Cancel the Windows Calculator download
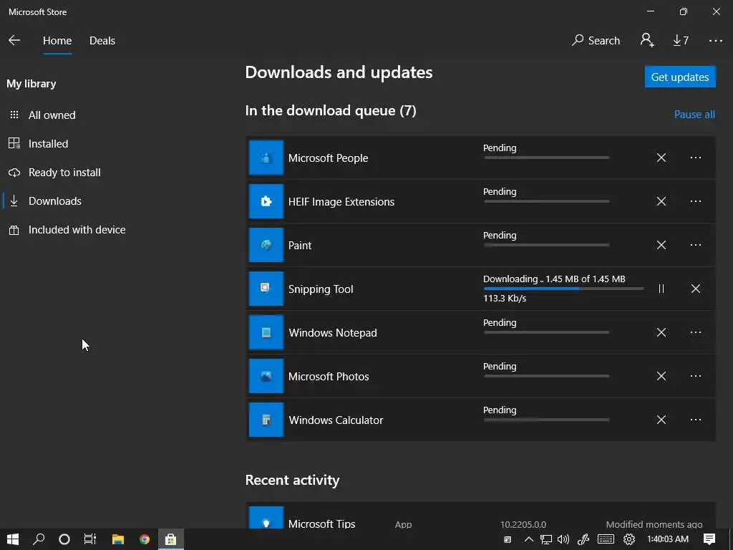This screenshot has width=733, height=550. click(661, 420)
